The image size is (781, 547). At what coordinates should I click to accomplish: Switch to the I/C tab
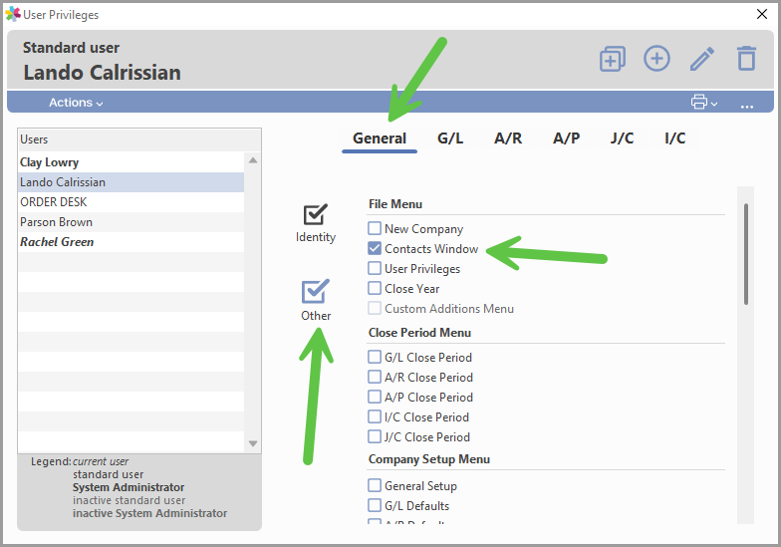[x=675, y=138]
